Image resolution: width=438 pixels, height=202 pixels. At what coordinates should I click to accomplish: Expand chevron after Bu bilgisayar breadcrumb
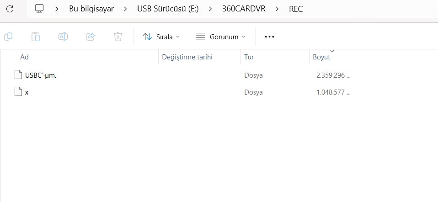point(125,9)
